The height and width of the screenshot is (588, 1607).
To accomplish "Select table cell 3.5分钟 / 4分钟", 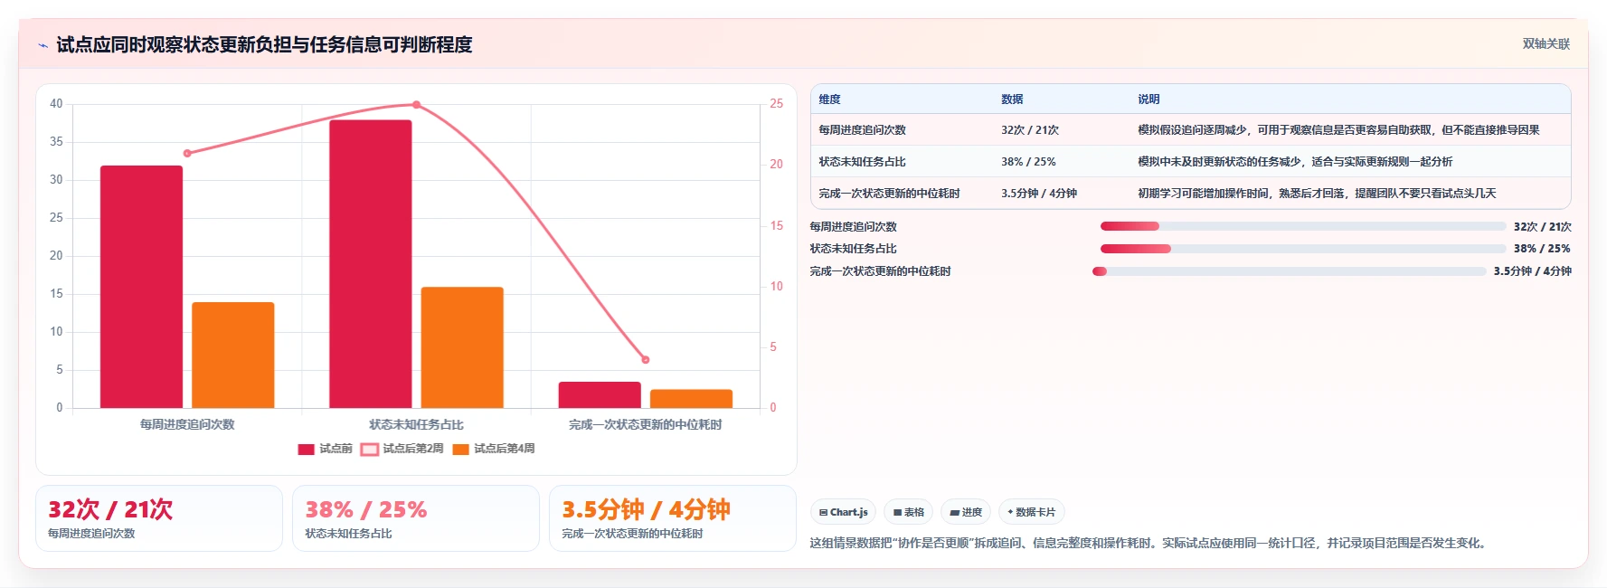I will pyautogui.click(x=1038, y=194).
